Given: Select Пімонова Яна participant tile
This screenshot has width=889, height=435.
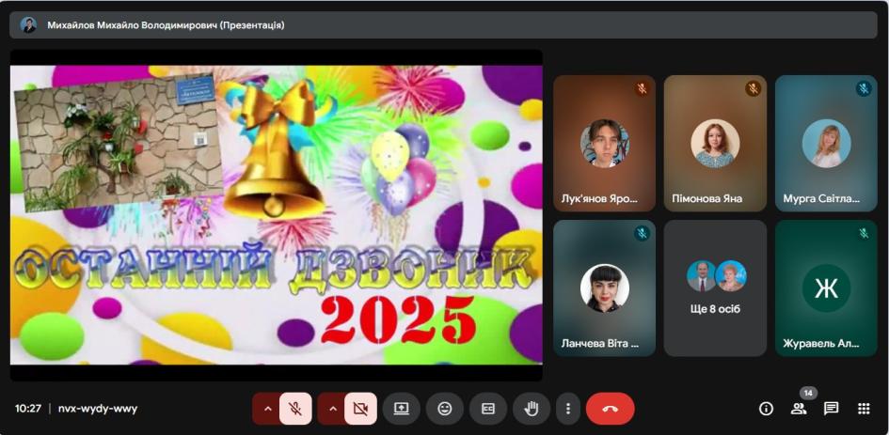Looking at the screenshot, I should pos(715,144).
